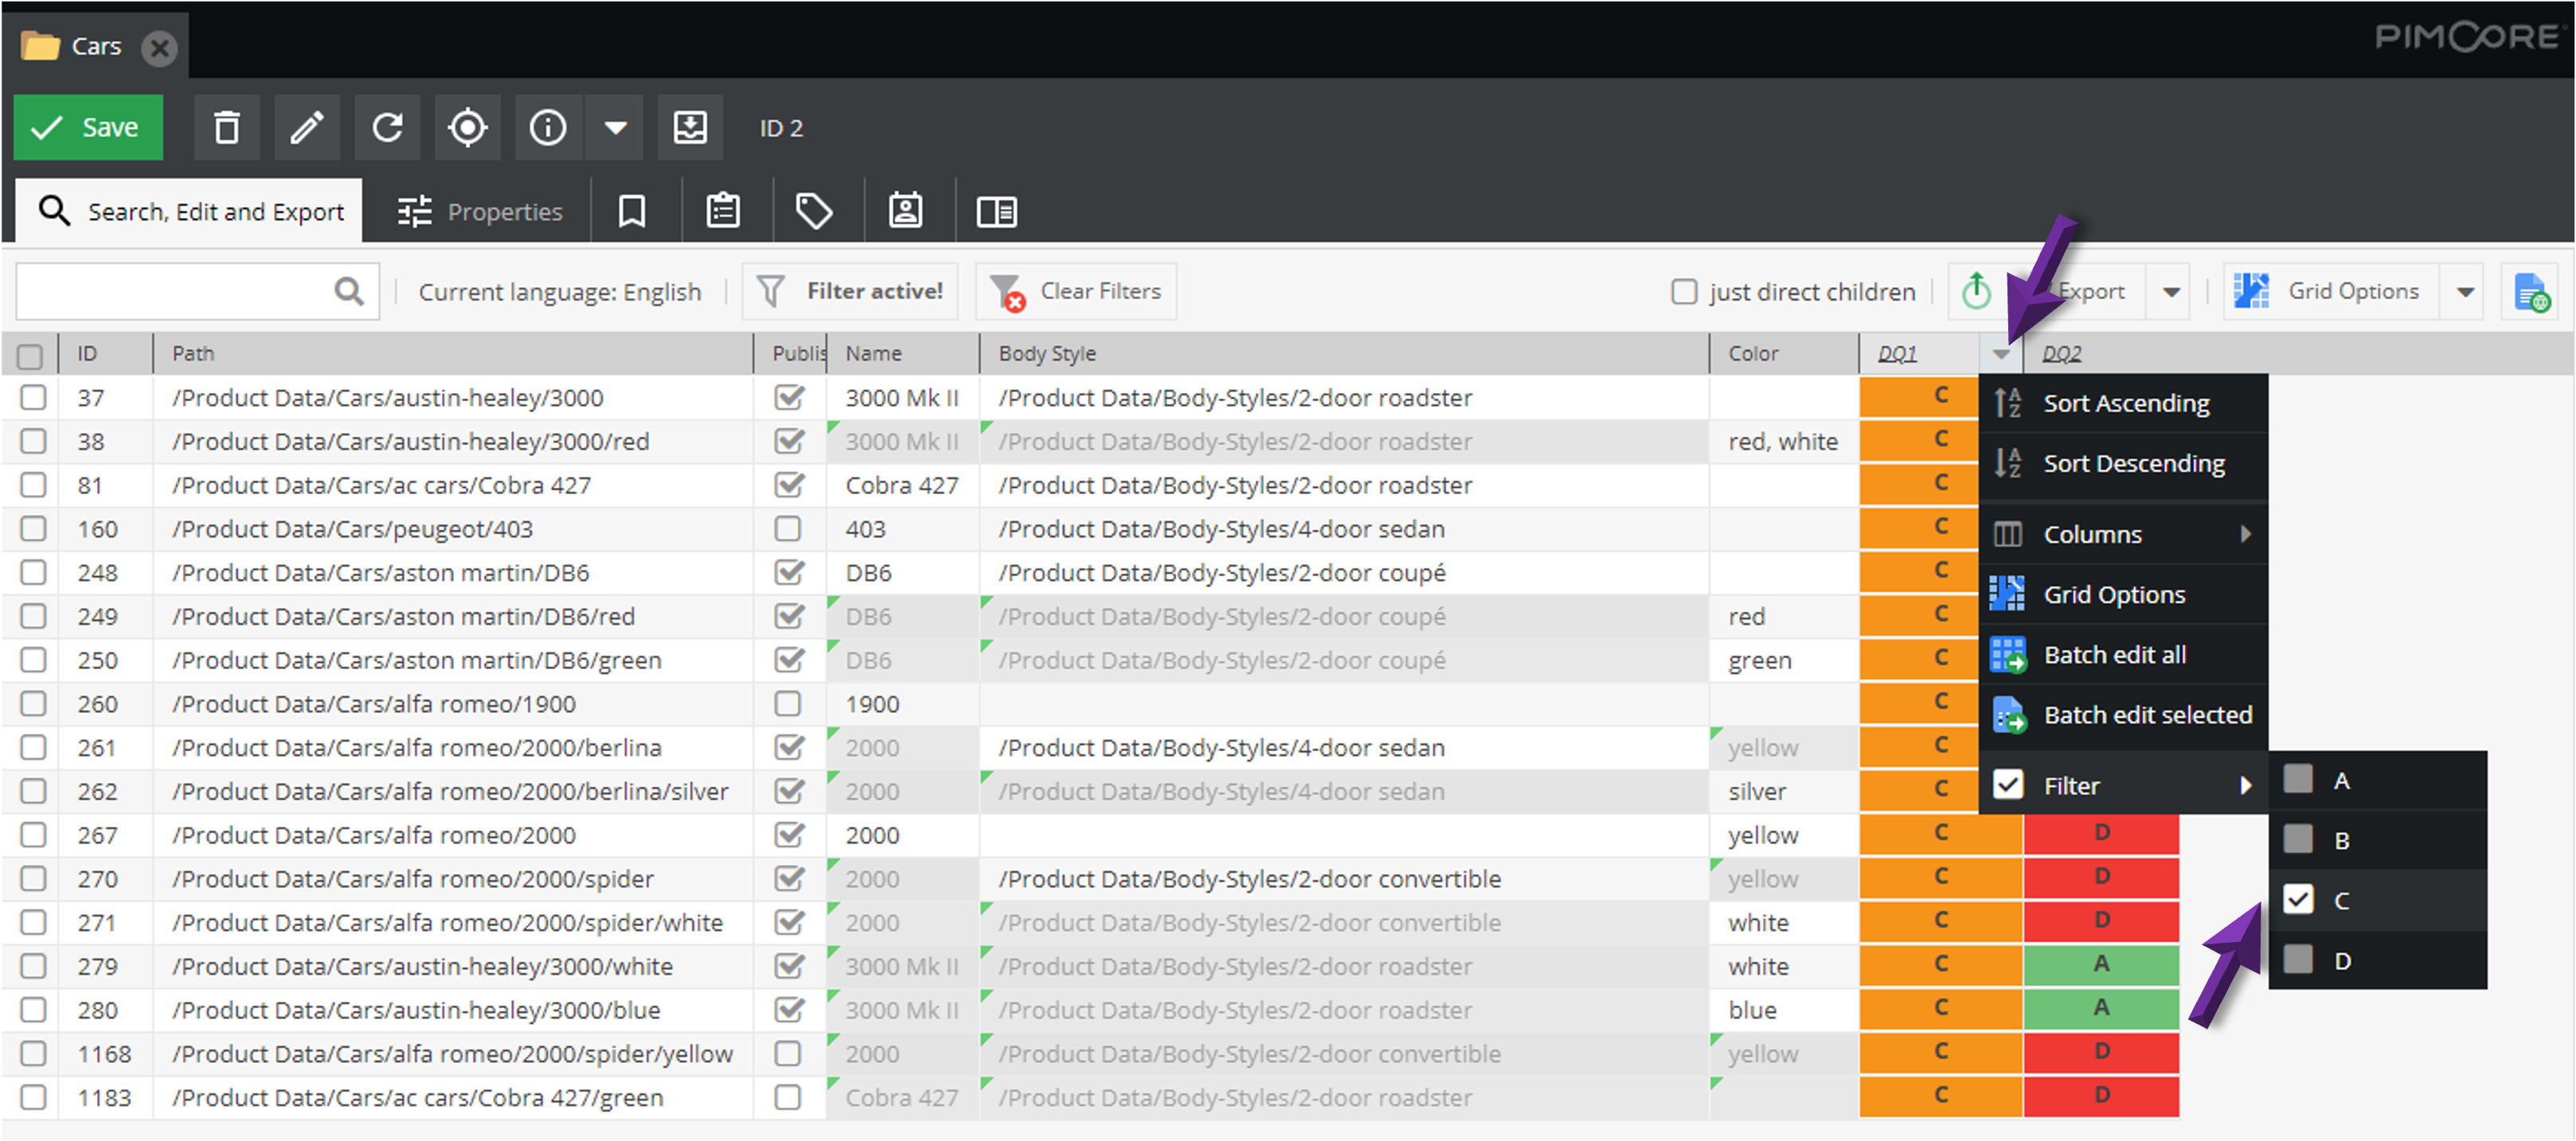Screen dimensions: 2576x1141
Task: Click the delete/trash icon
Action: (227, 128)
